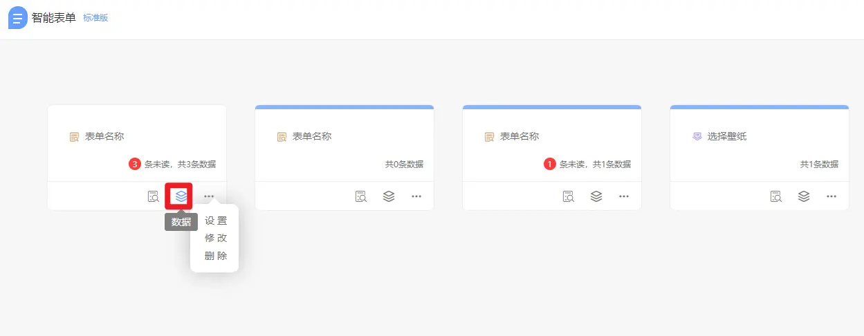Click the red badge showing 1 unread
The image size is (864, 336).
click(550, 165)
